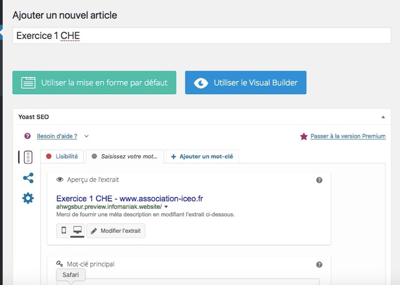
Task: Expand the Besoin d'aide chevron
Action: pyautogui.click(x=87, y=136)
